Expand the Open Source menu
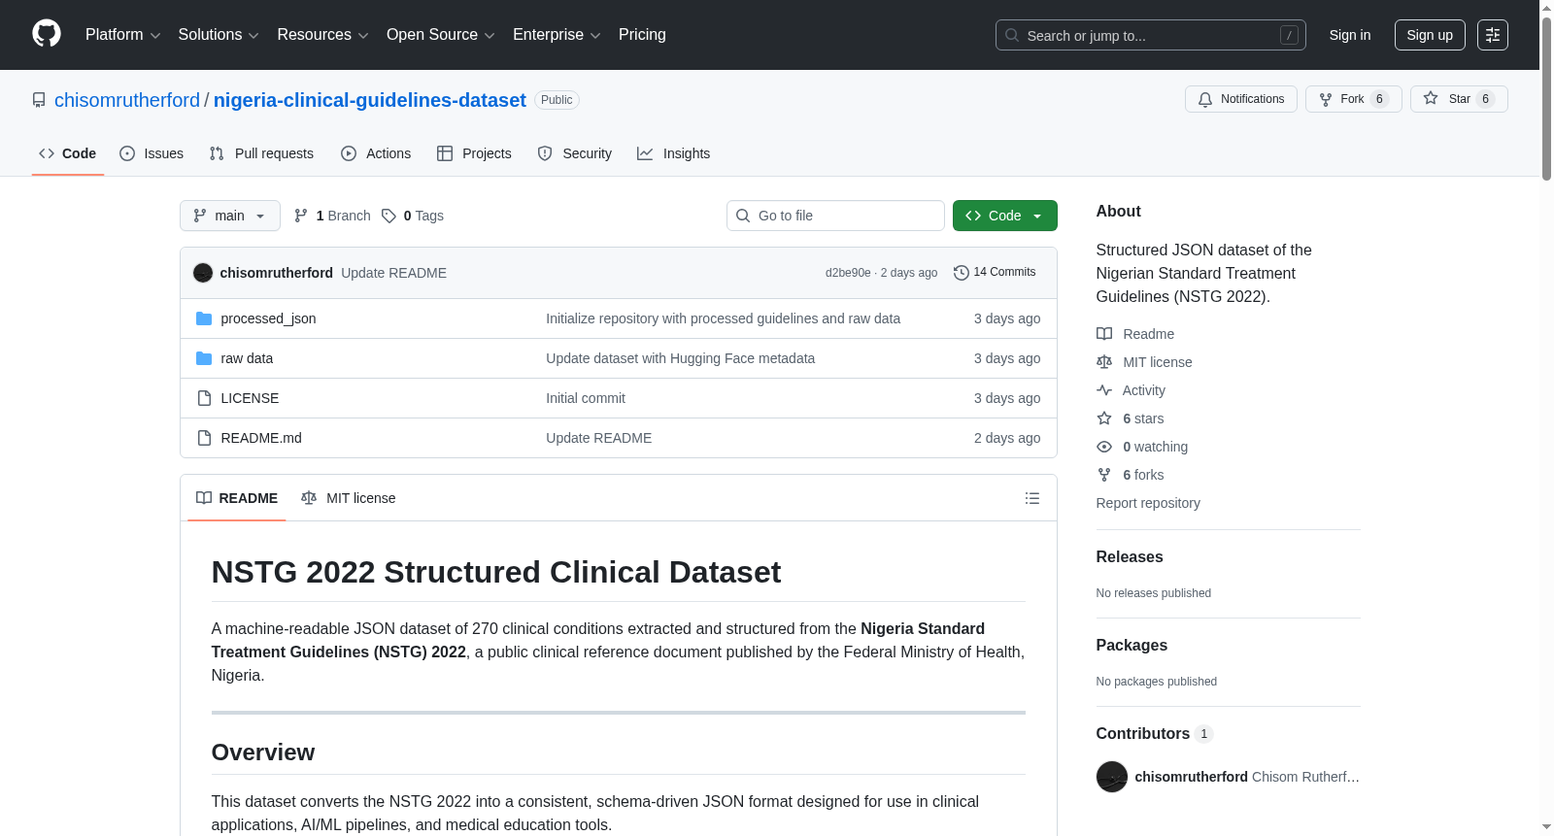Viewport: 1554px width, 836px height. click(441, 35)
